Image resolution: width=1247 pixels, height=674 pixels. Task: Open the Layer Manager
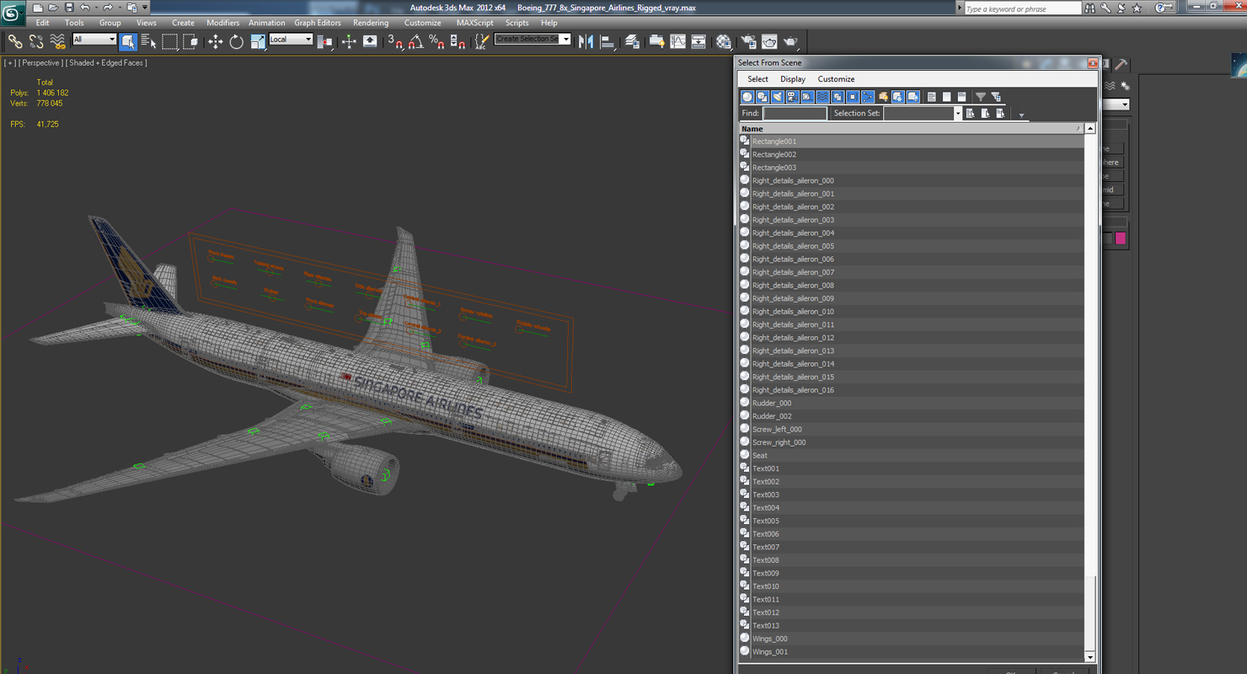pyautogui.click(x=633, y=41)
